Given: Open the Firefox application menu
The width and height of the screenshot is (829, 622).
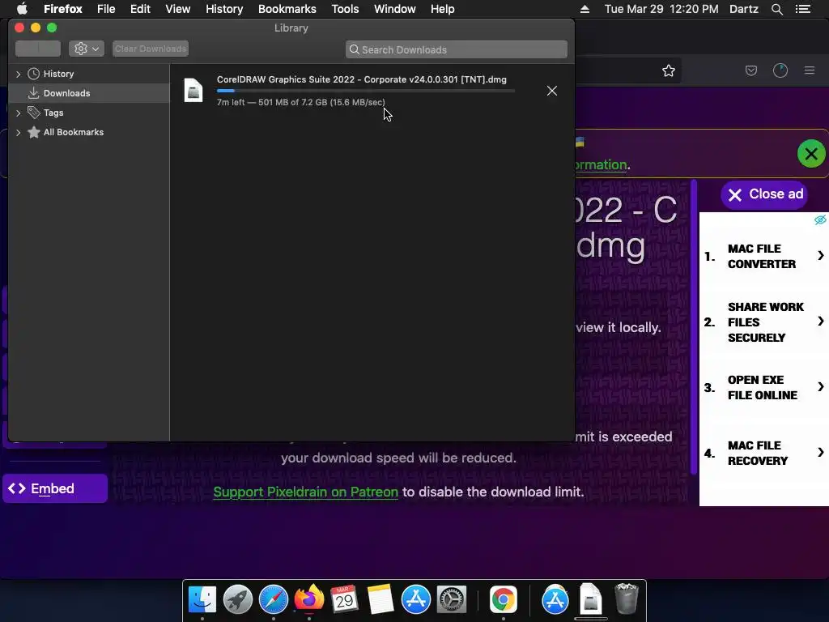Looking at the screenshot, I should coord(63,9).
